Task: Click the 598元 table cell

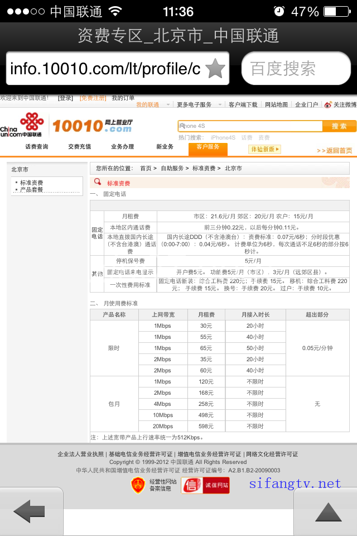Action: (206, 426)
